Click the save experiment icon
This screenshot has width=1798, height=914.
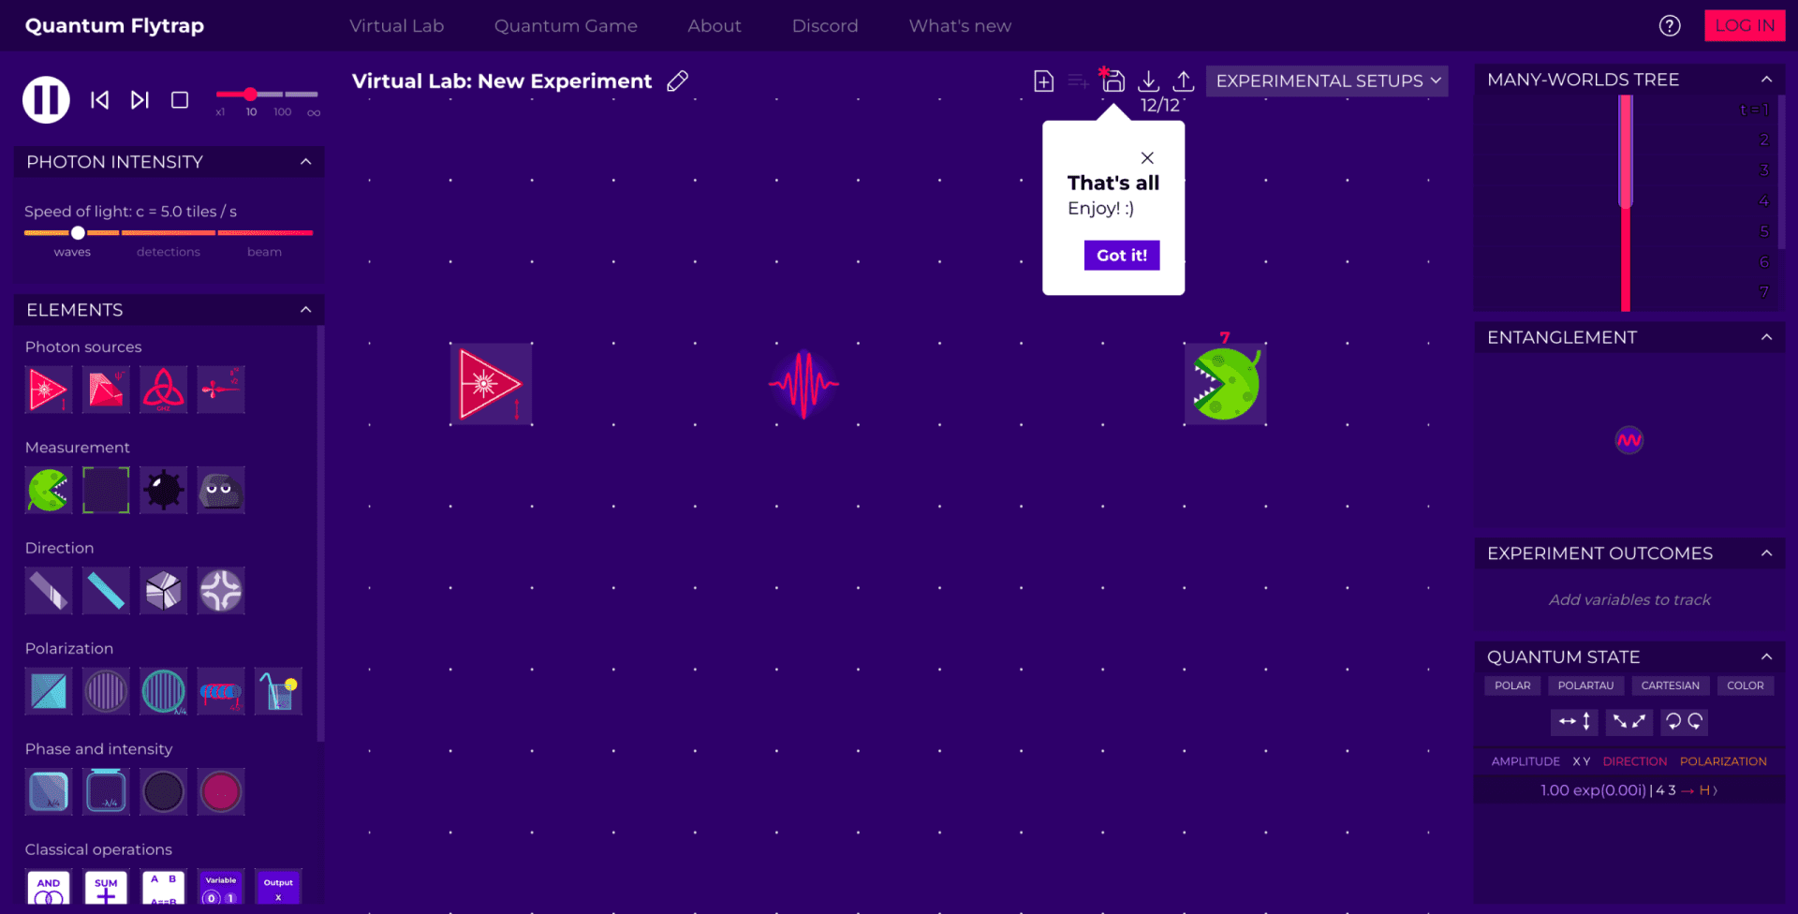click(x=1113, y=81)
